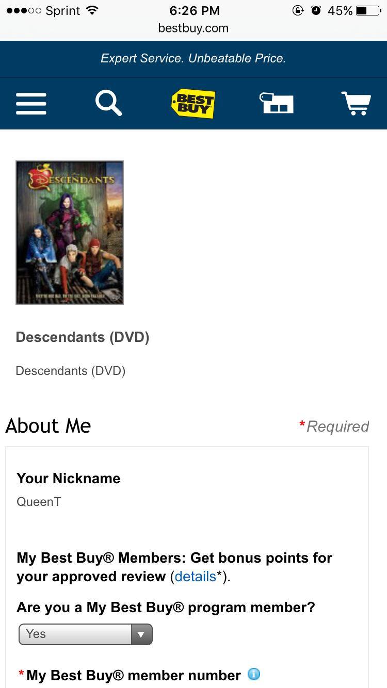Tap the About Me section heading
The width and height of the screenshot is (387, 688).
(49, 426)
